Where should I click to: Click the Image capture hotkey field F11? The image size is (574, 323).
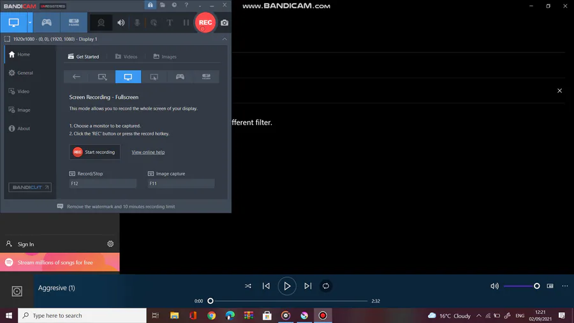[181, 183]
